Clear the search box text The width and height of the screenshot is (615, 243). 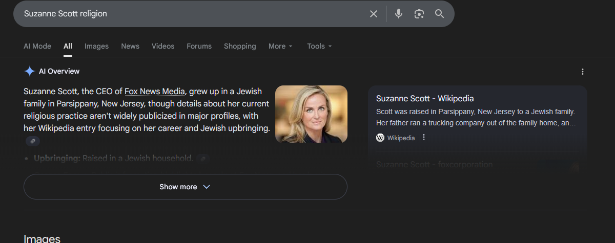(374, 14)
